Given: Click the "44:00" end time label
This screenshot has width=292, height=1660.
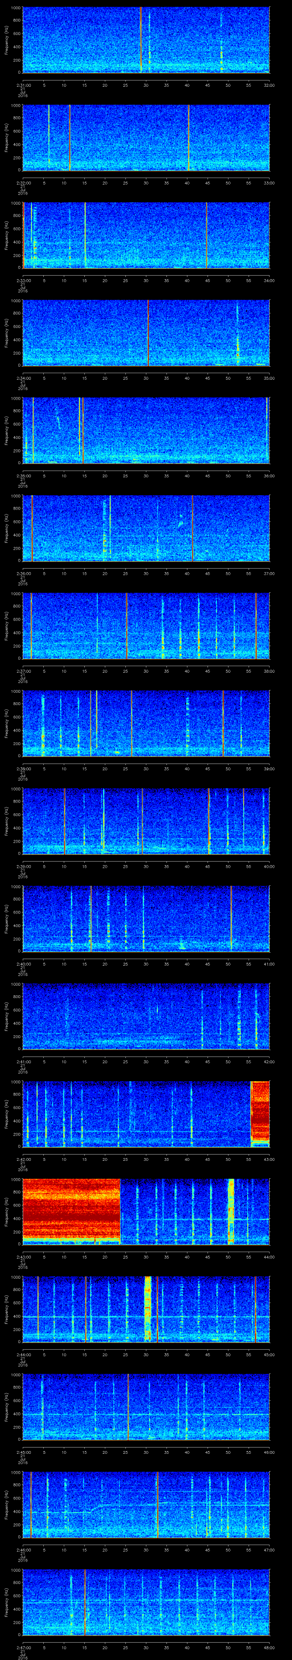Looking at the screenshot, I should [x=269, y=1257].
